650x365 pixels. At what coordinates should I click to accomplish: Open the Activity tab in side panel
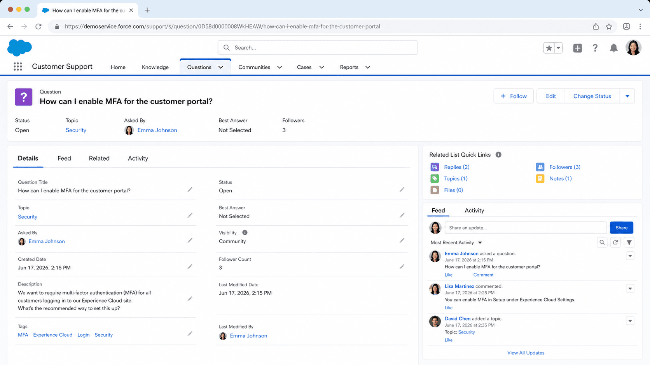tap(474, 210)
